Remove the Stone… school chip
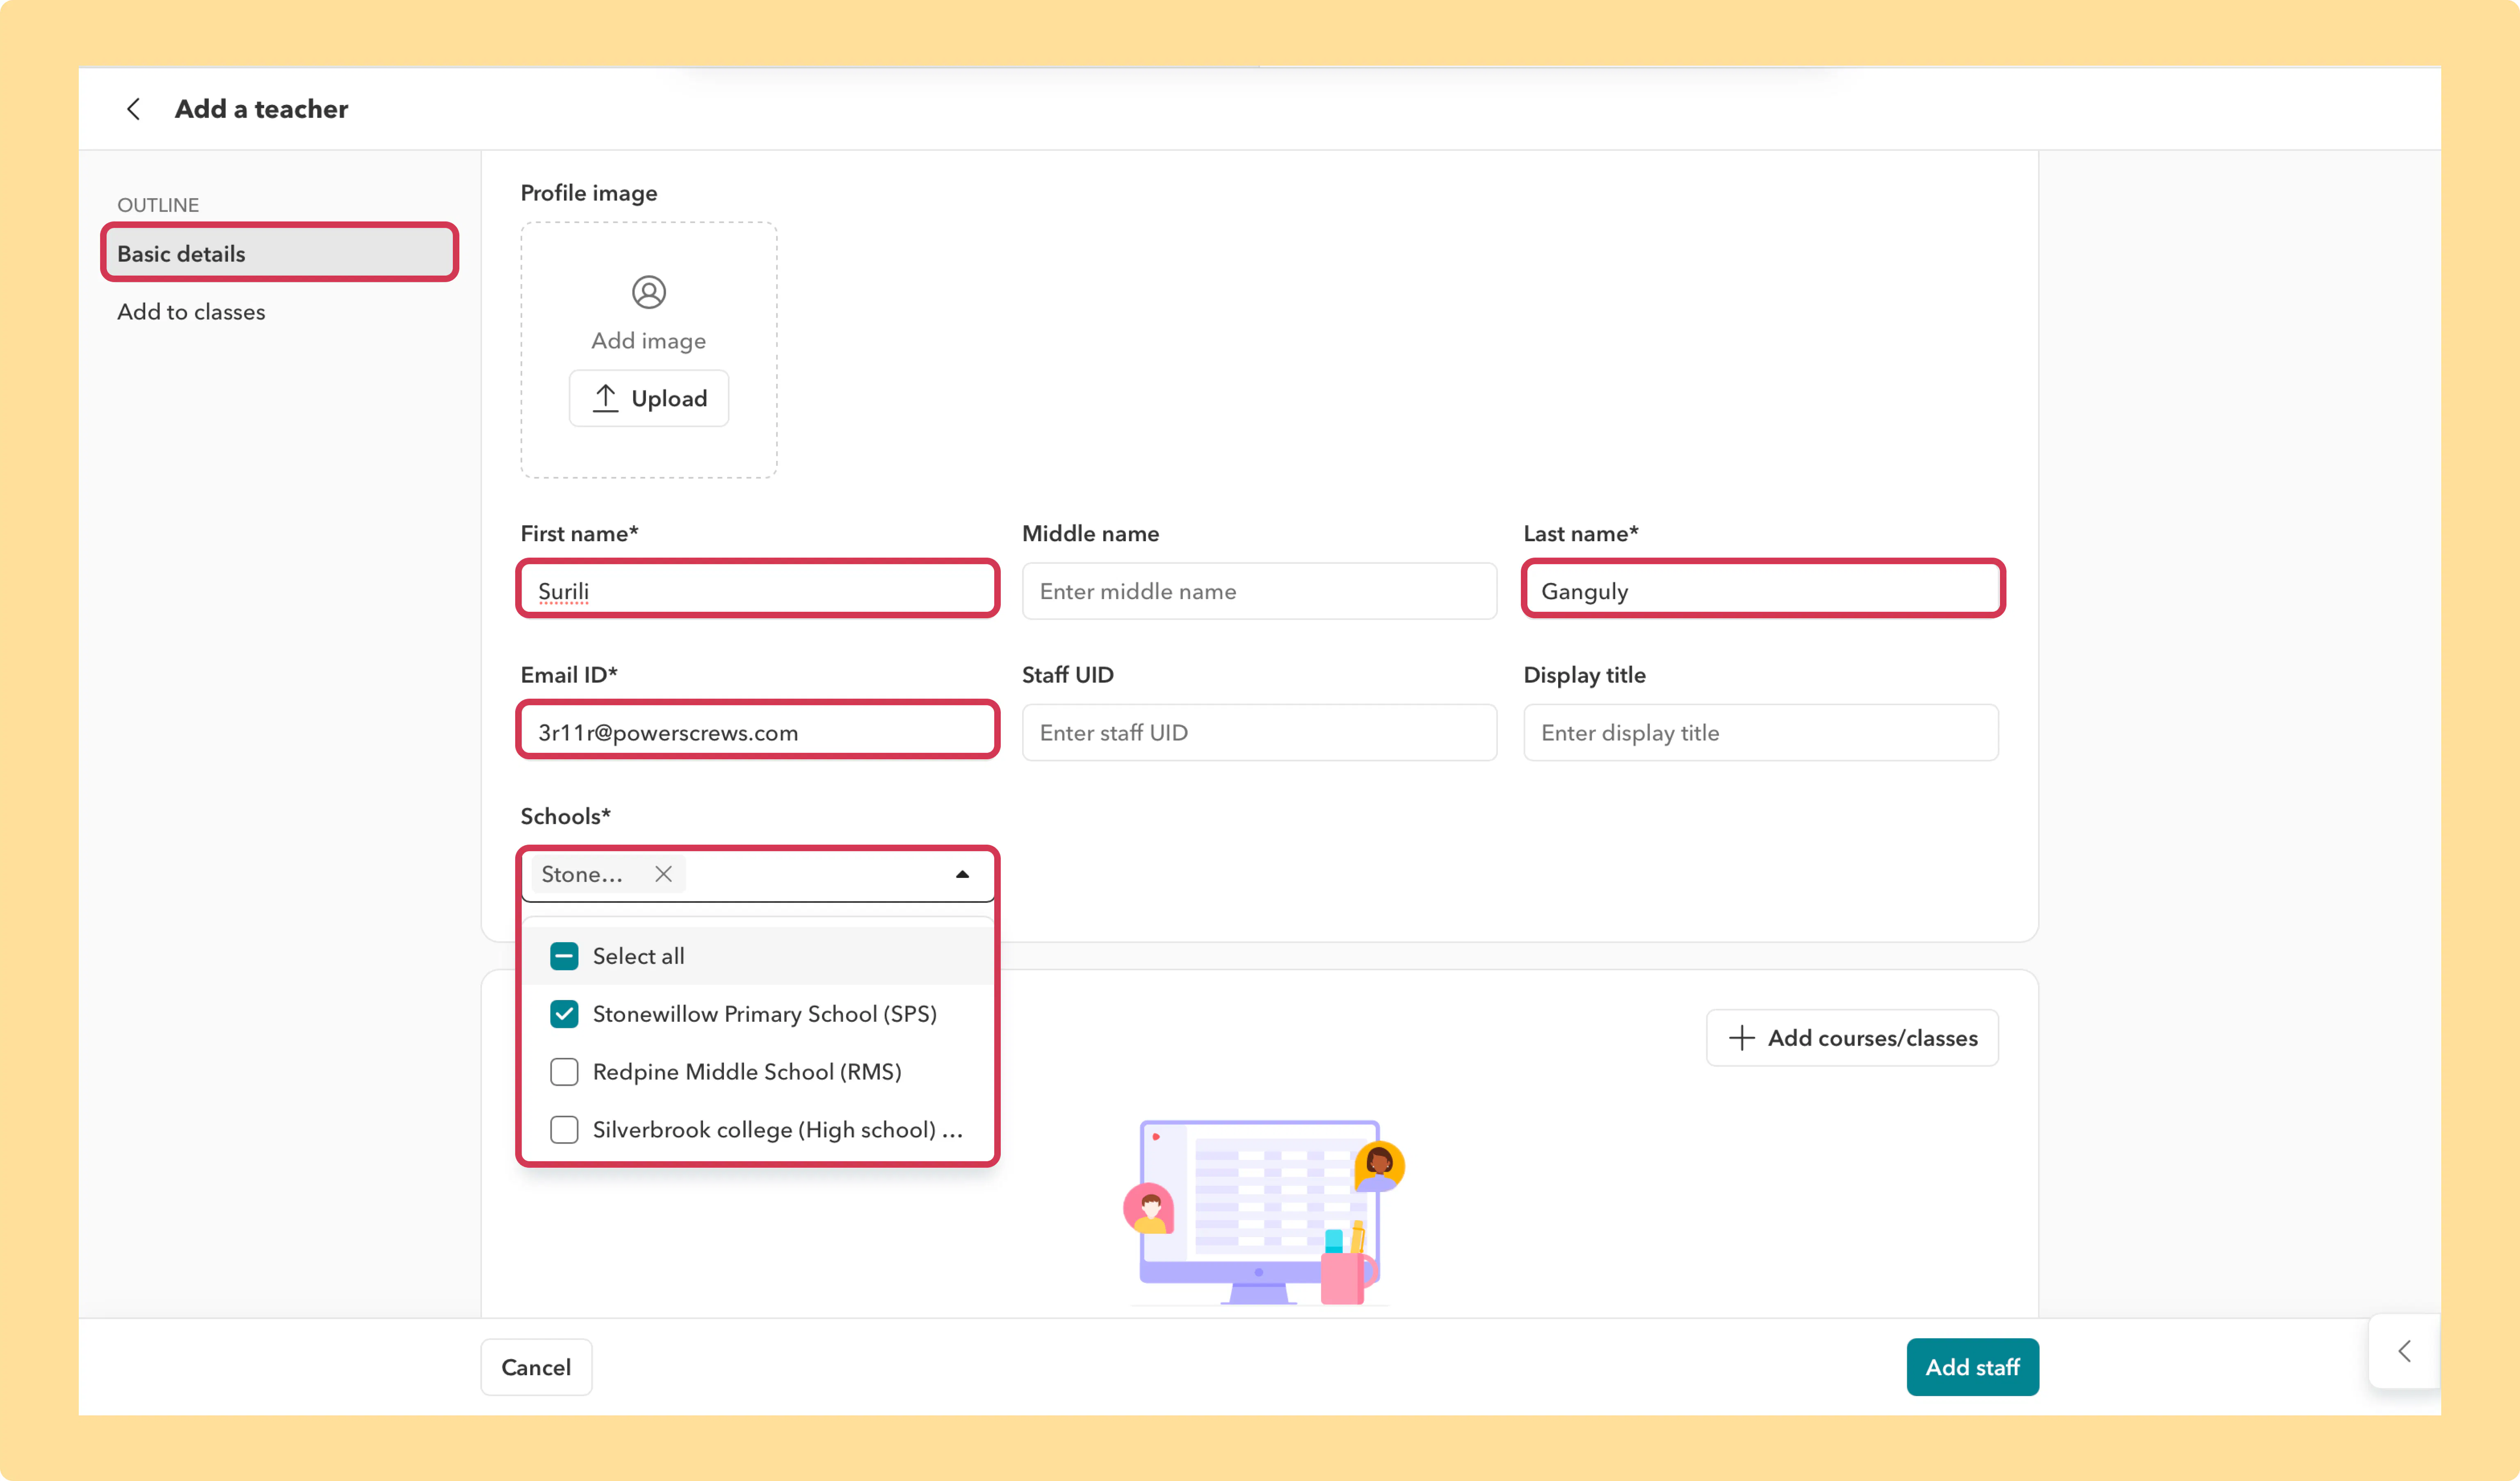This screenshot has height=1481, width=2520. pyautogui.click(x=663, y=874)
